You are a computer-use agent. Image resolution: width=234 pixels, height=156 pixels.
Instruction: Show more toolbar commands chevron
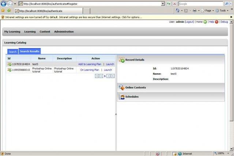(x=232, y=9)
